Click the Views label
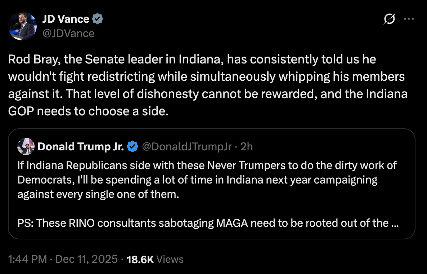427x274 pixels. pyautogui.click(x=170, y=259)
